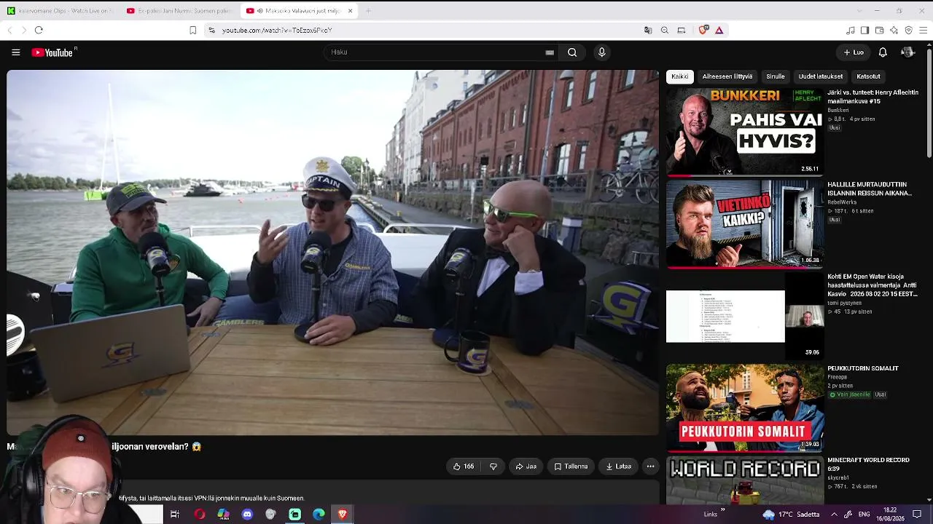Open YouTube notifications bell
This screenshot has width=933, height=524.
click(883, 52)
